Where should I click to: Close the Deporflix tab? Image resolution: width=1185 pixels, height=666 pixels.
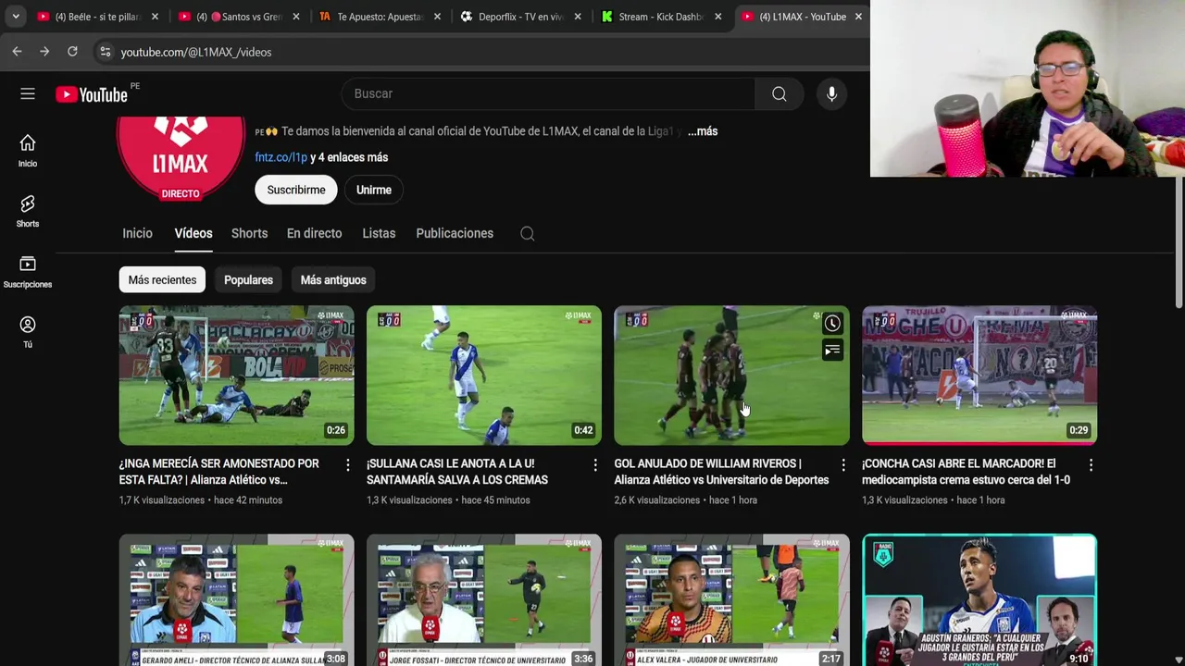tap(578, 17)
